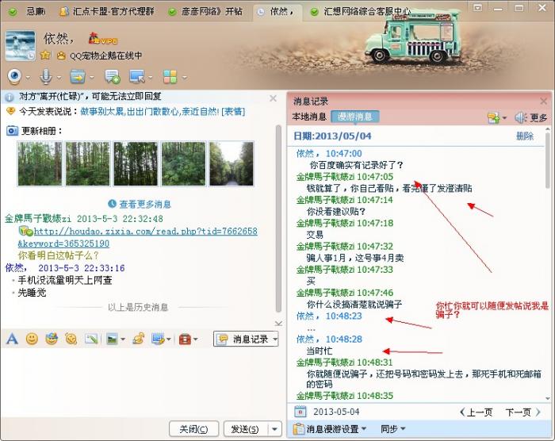Select 本地消息 tab
The width and height of the screenshot is (555, 441).
[309, 117]
